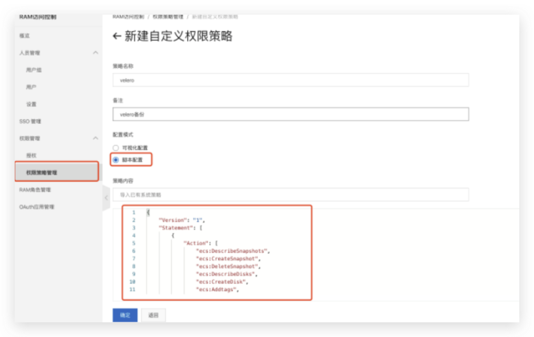534x337 pixels.
Task: Click the ecs:CreateDisk line
Action: [x=222, y=282]
